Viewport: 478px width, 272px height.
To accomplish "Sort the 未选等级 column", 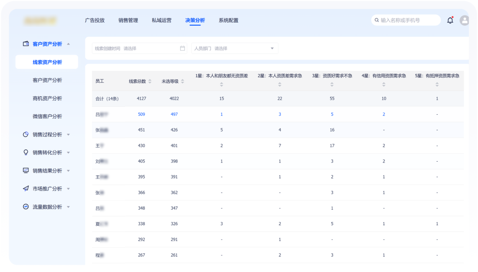I will click(x=183, y=81).
